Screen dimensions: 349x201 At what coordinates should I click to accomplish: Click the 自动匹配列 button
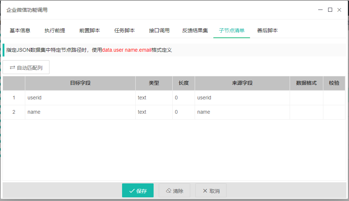point(26,67)
